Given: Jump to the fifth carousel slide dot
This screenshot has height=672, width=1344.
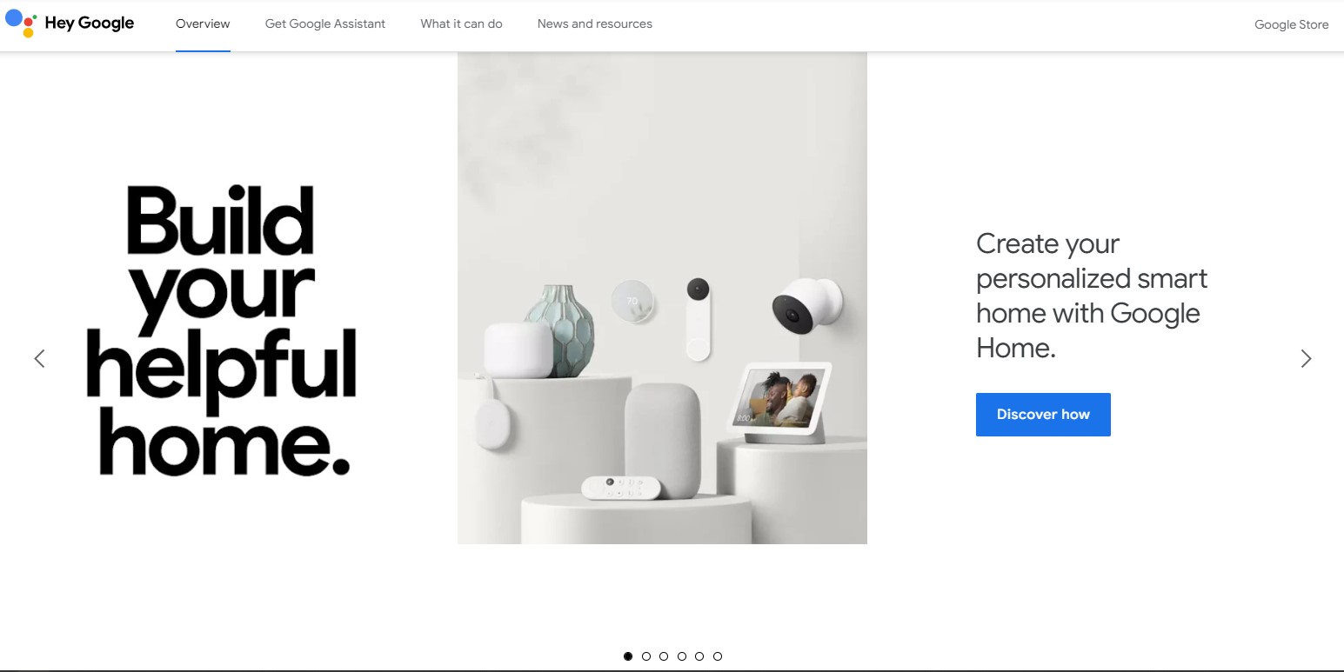Looking at the screenshot, I should click(x=699, y=656).
